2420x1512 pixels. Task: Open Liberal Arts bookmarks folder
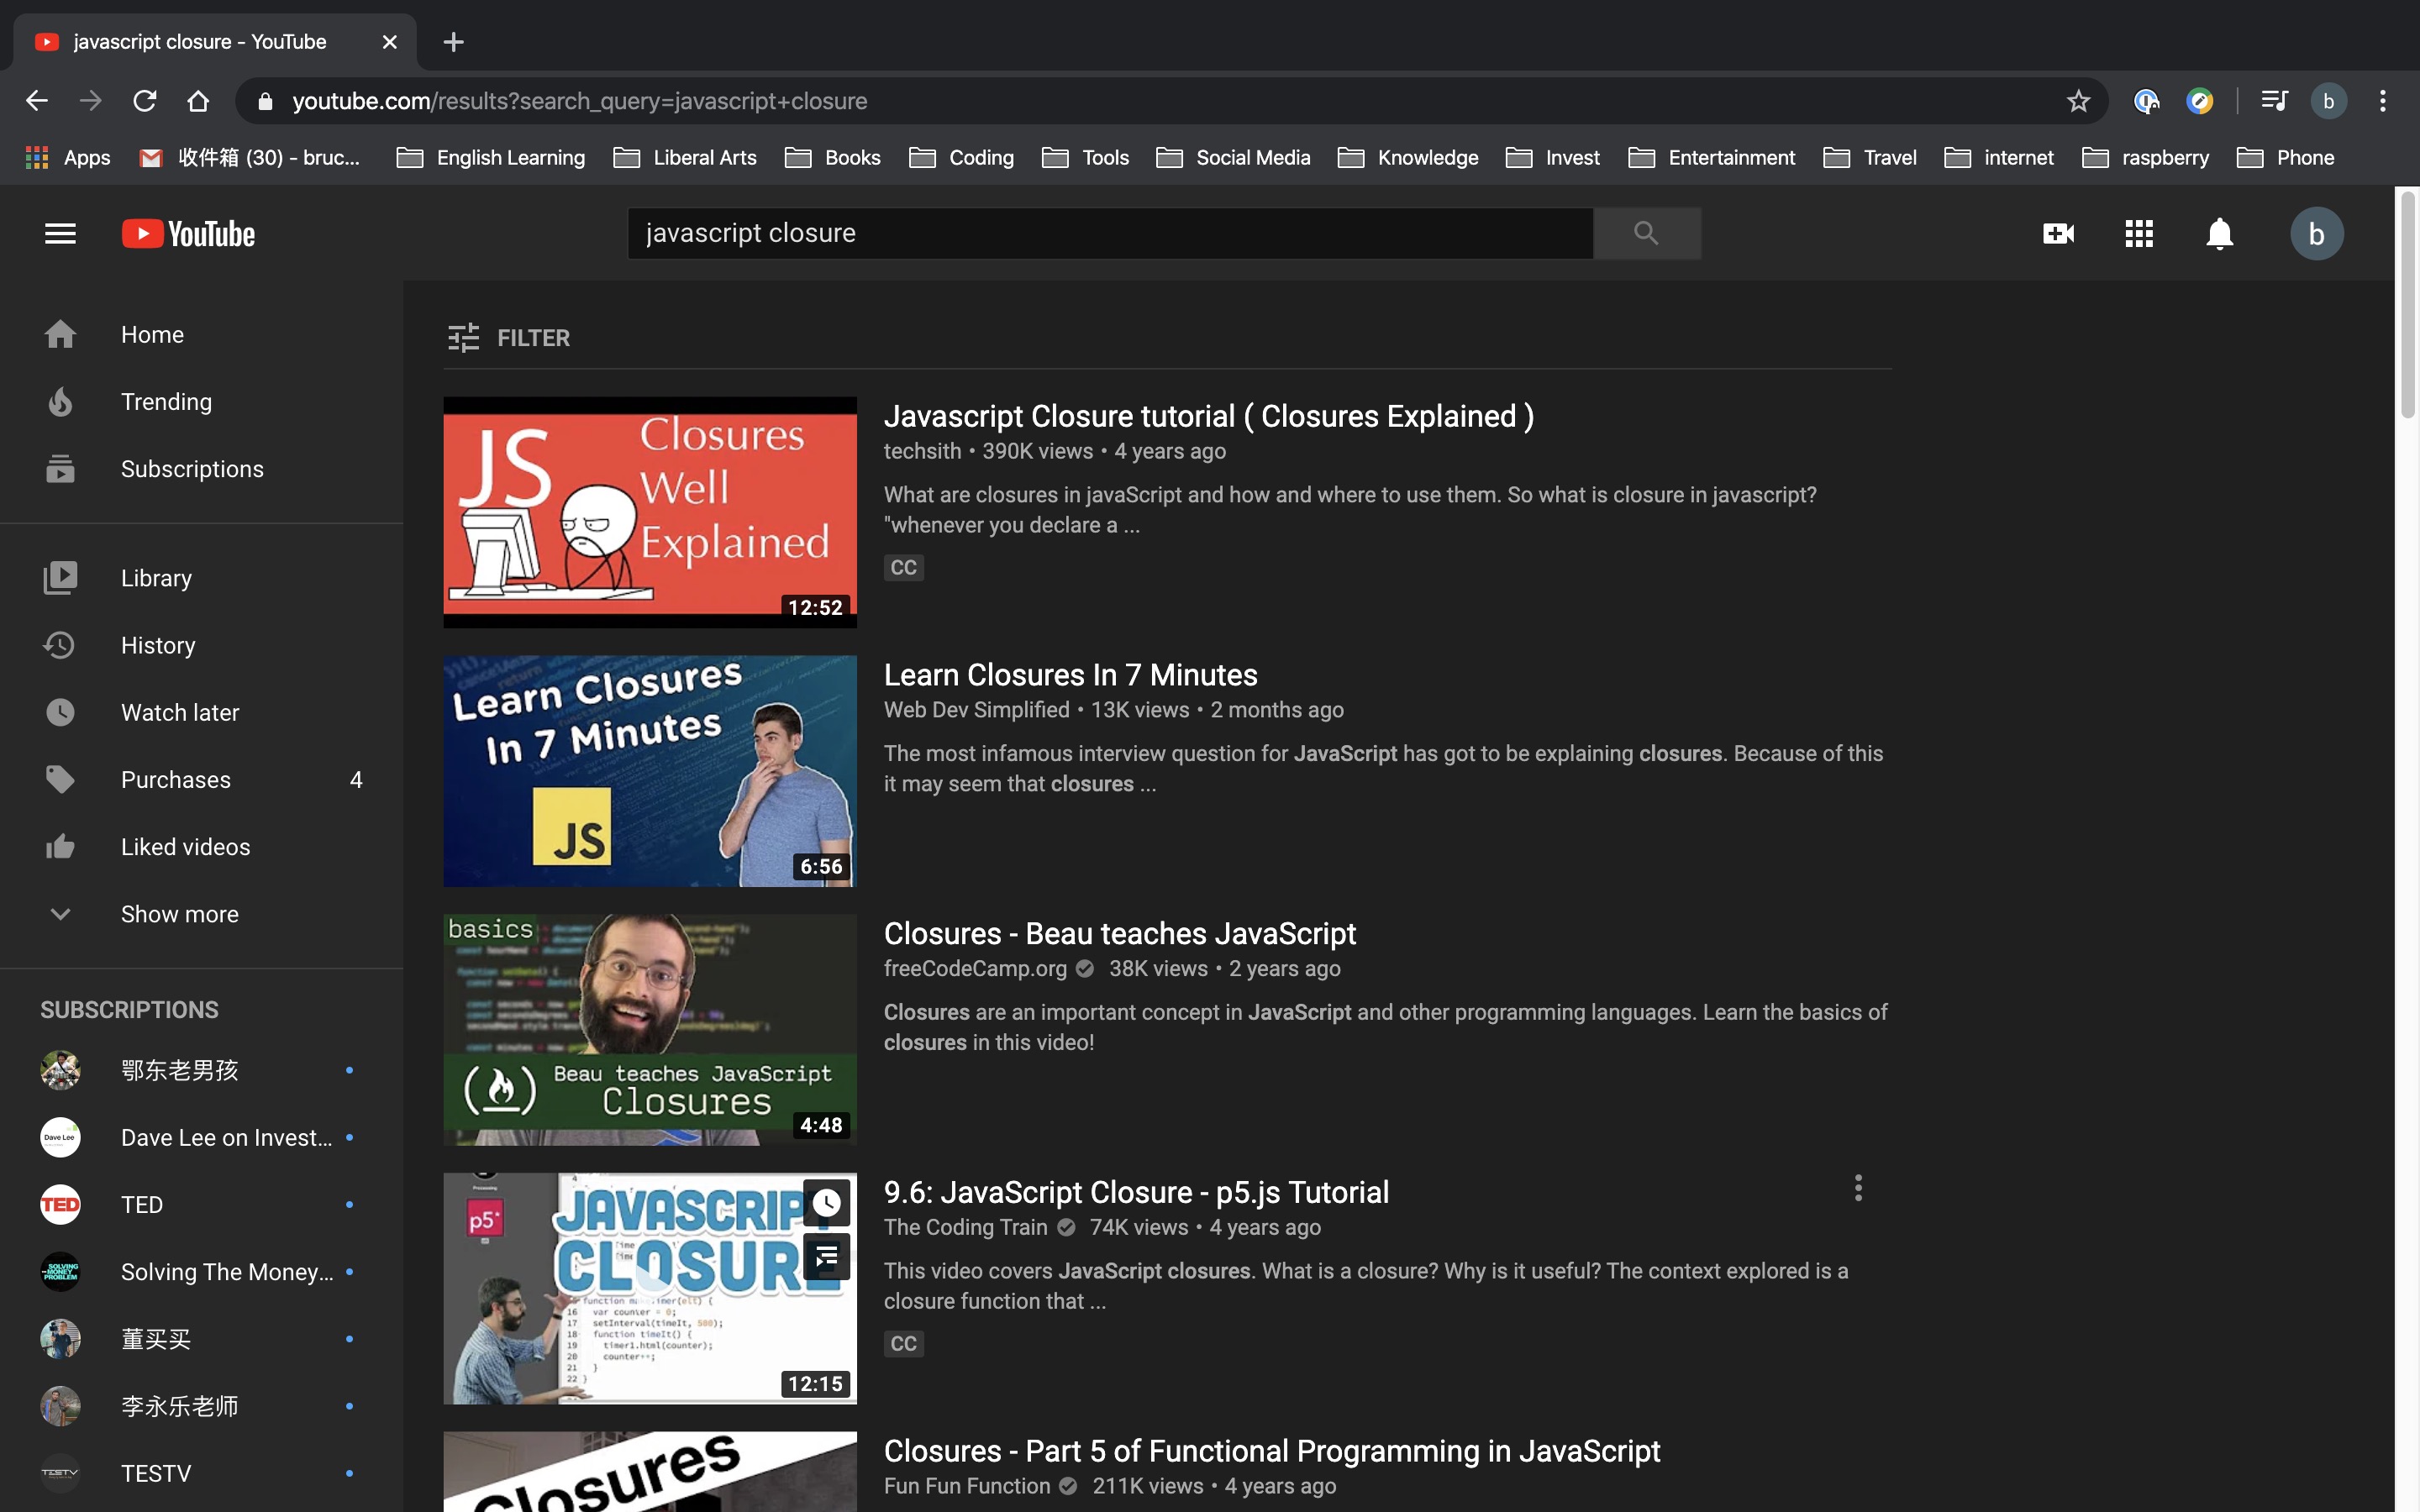pyautogui.click(x=685, y=158)
